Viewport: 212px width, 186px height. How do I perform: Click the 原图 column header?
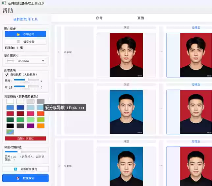point(141,18)
